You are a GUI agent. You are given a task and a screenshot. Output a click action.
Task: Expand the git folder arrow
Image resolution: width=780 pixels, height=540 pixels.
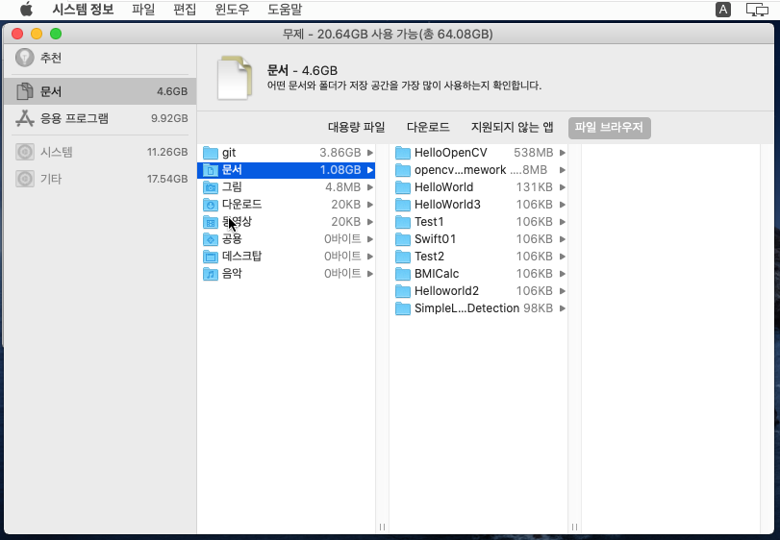(370, 153)
